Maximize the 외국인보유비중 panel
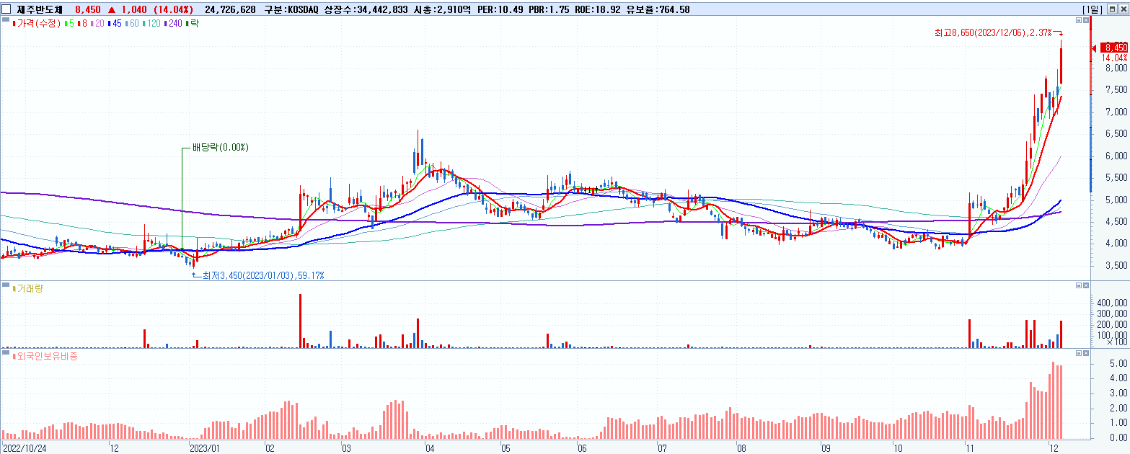The image size is (1130, 454). [x=1079, y=353]
